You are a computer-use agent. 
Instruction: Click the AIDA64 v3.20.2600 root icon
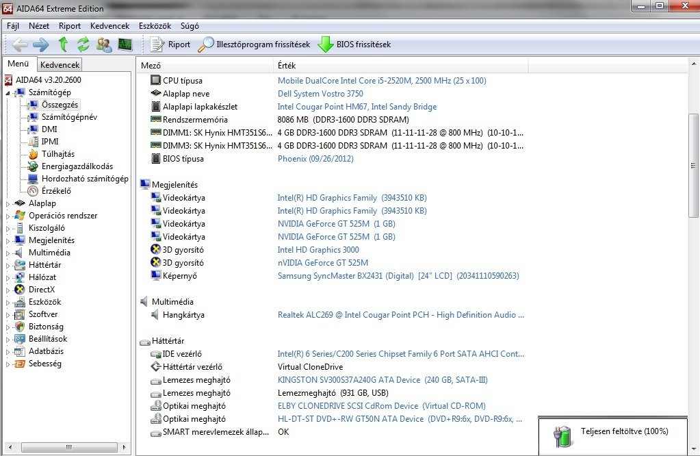tap(8, 80)
